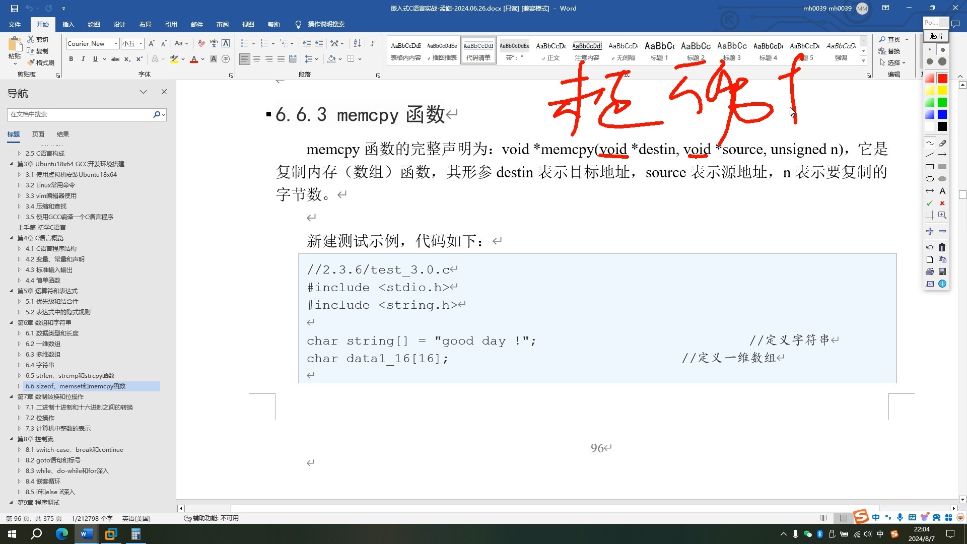Switch to the 插入 ribbon tab
Viewport: 967px width, 544px height.
pyautogui.click(x=68, y=24)
